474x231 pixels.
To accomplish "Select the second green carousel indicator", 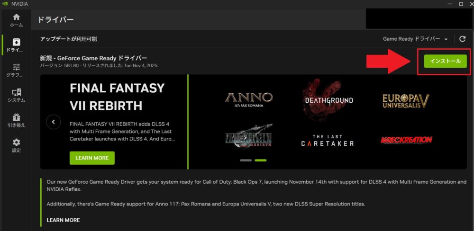I will point(261,160).
